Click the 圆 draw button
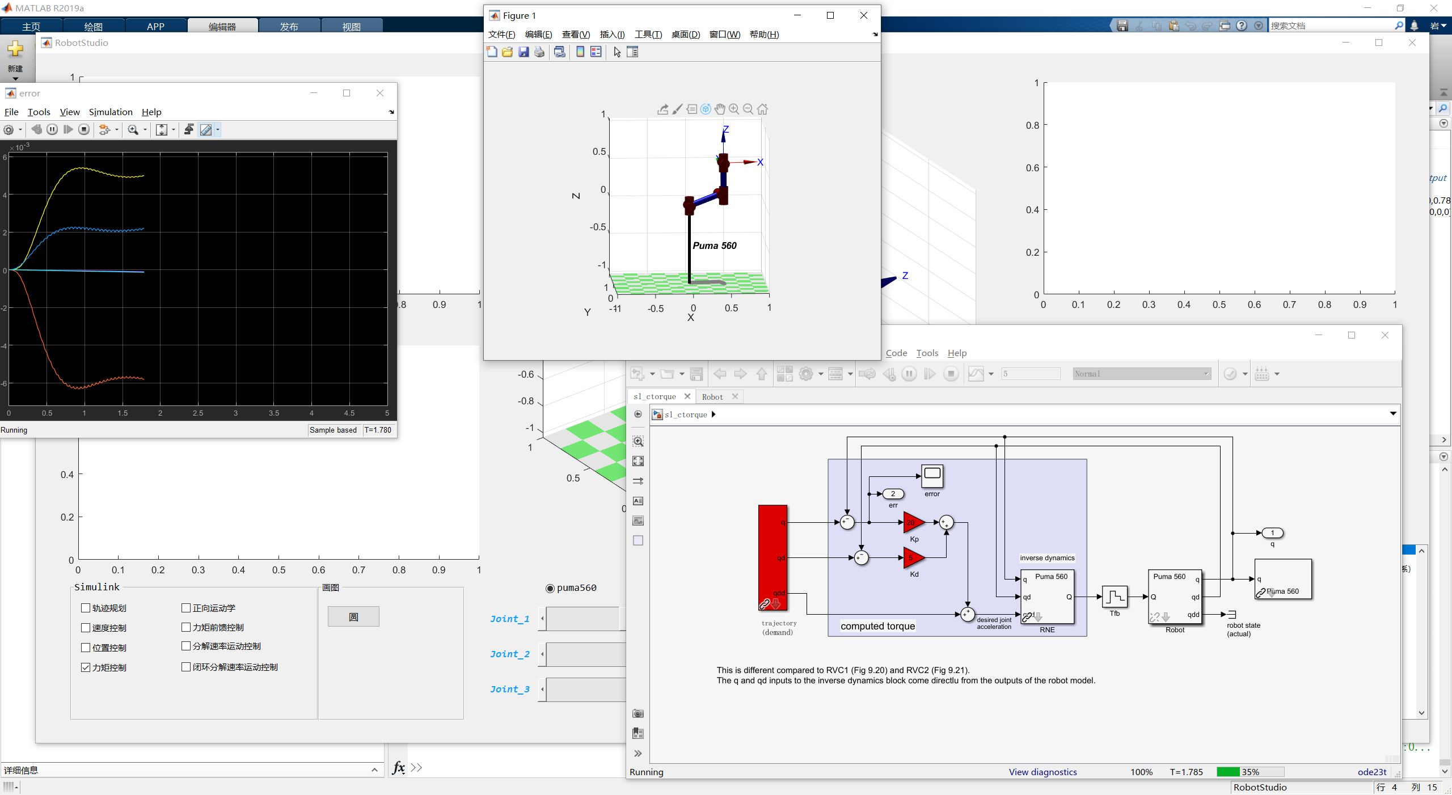The width and height of the screenshot is (1452, 795). pyautogui.click(x=353, y=617)
